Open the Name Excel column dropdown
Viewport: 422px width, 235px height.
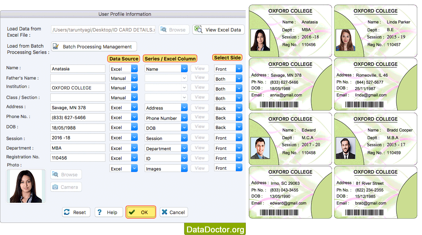(166, 69)
